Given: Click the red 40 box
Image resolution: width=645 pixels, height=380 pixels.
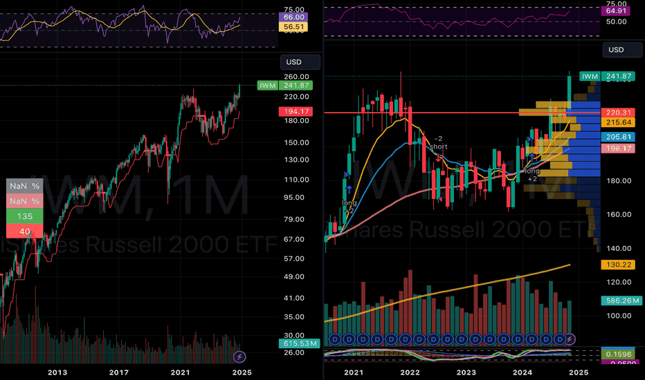Looking at the screenshot, I should click(x=25, y=231).
